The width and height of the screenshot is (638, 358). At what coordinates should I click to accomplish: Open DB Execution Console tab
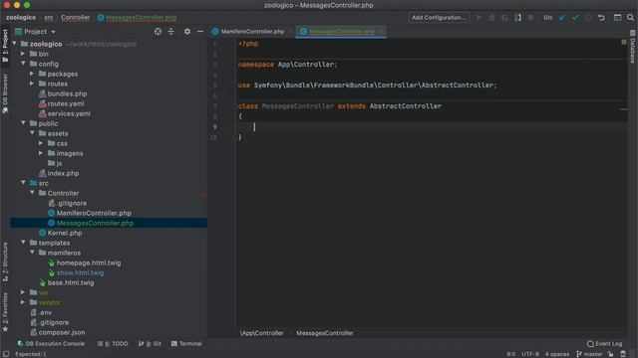[x=51, y=344]
